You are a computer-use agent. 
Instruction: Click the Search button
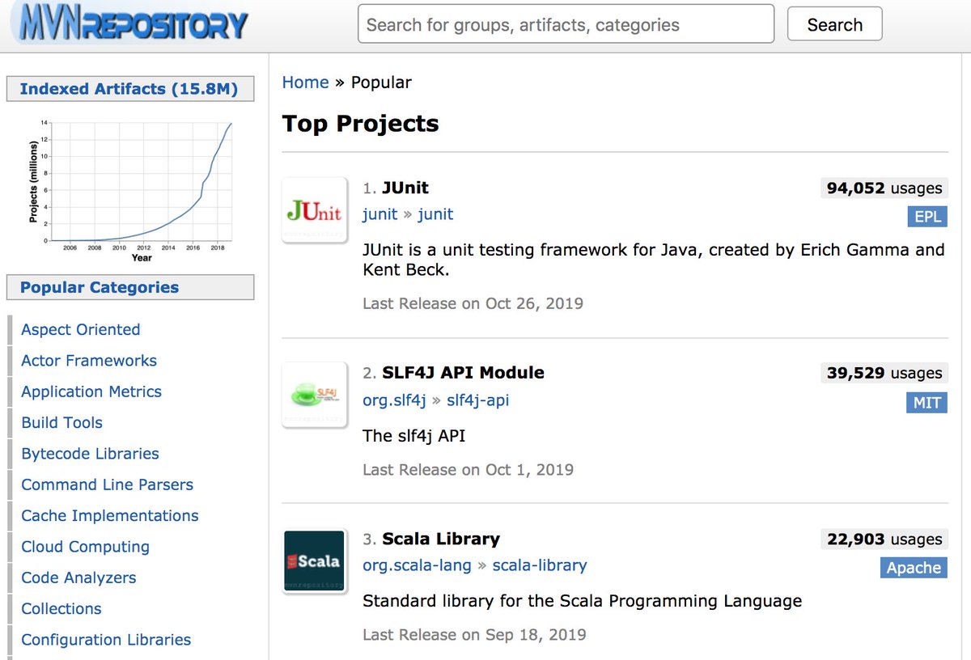[x=834, y=24]
